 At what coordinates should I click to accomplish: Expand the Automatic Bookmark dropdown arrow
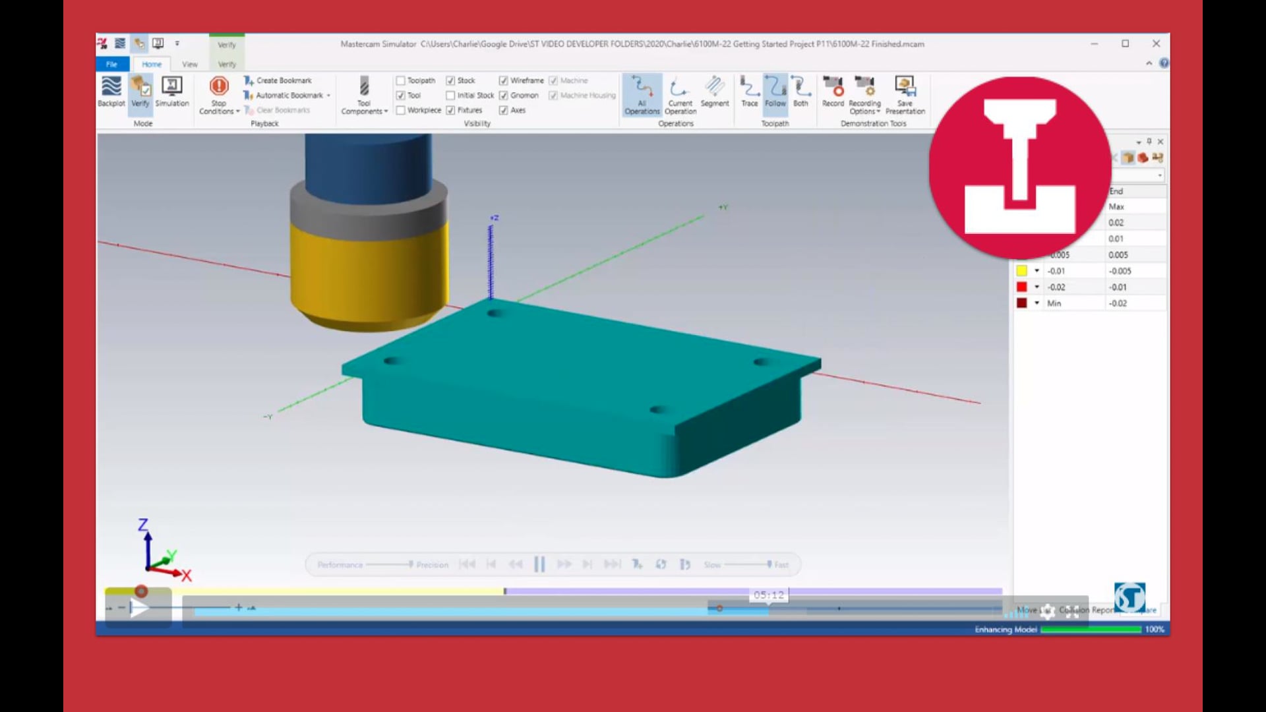(328, 96)
